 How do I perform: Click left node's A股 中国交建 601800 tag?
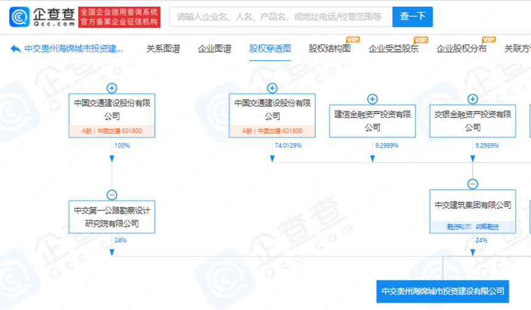click(x=112, y=131)
